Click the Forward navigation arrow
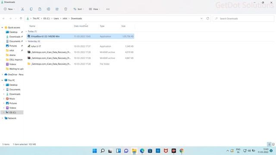Screen dimensions: 276x155 pyautogui.click(x=10, y=19)
